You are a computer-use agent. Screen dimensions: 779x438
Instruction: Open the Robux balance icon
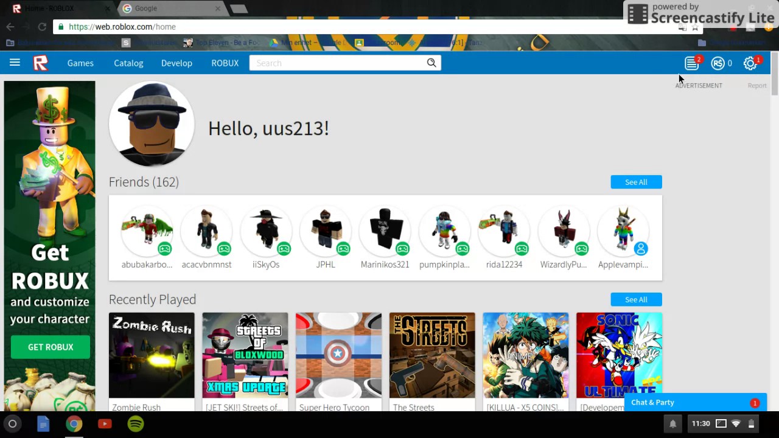(x=718, y=63)
